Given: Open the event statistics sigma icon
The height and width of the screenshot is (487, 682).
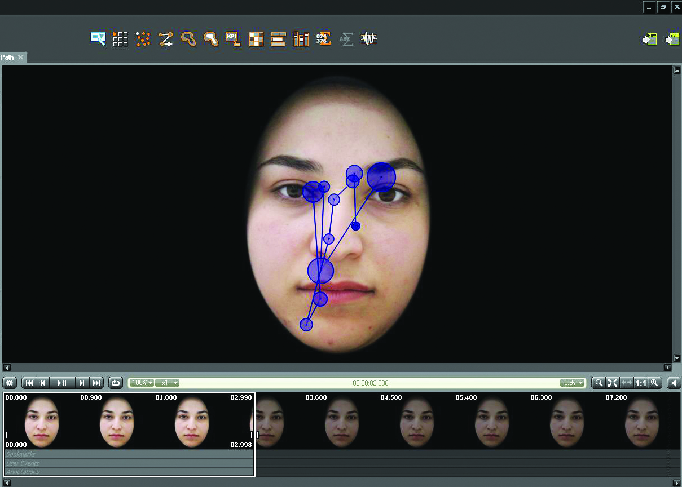Looking at the screenshot, I should pos(346,39).
